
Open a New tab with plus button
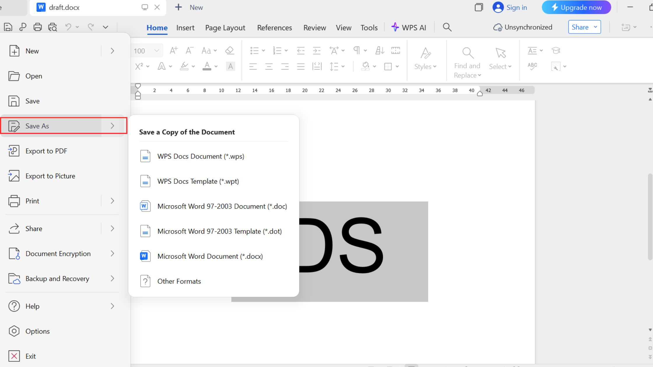(178, 7)
